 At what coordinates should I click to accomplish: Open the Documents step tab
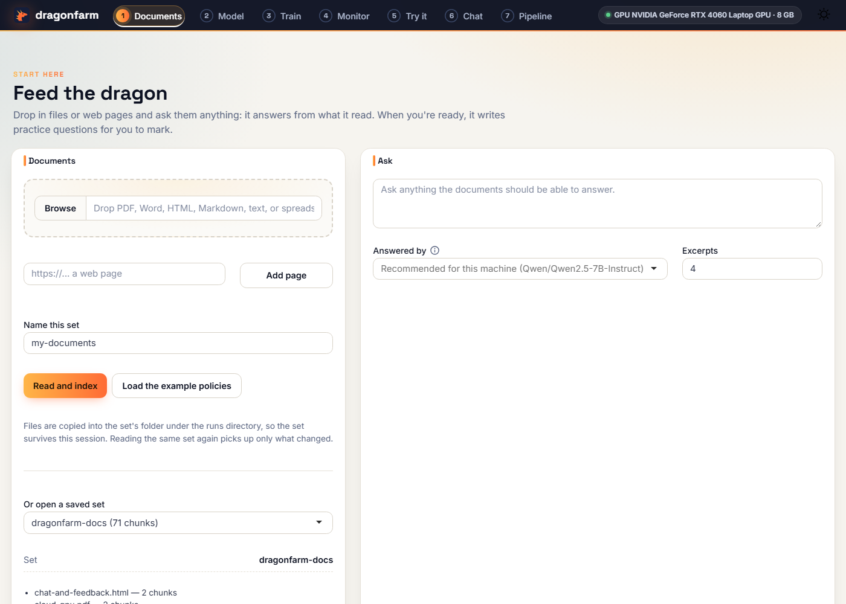(x=149, y=16)
